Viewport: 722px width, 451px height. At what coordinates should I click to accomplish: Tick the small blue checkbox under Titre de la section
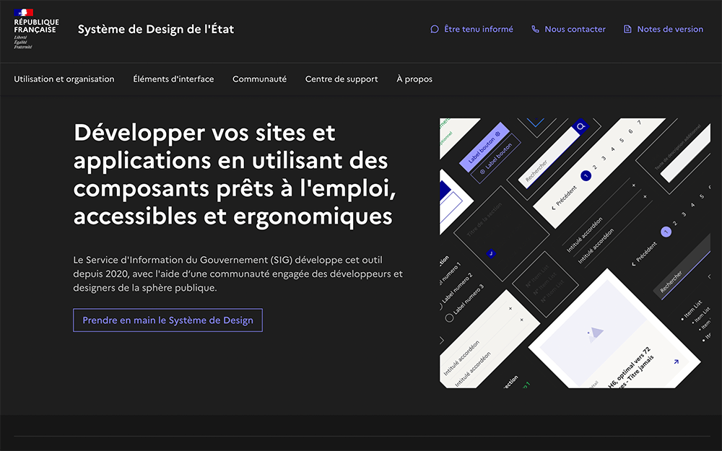tap(491, 253)
